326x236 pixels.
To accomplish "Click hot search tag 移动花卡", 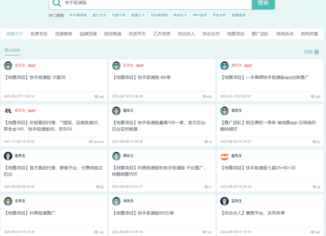I will [x=180, y=15].
